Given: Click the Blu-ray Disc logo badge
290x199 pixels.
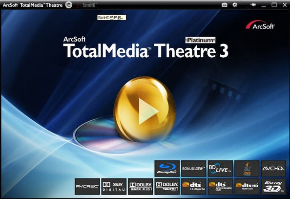Looking at the screenshot, I should [167, 168].
